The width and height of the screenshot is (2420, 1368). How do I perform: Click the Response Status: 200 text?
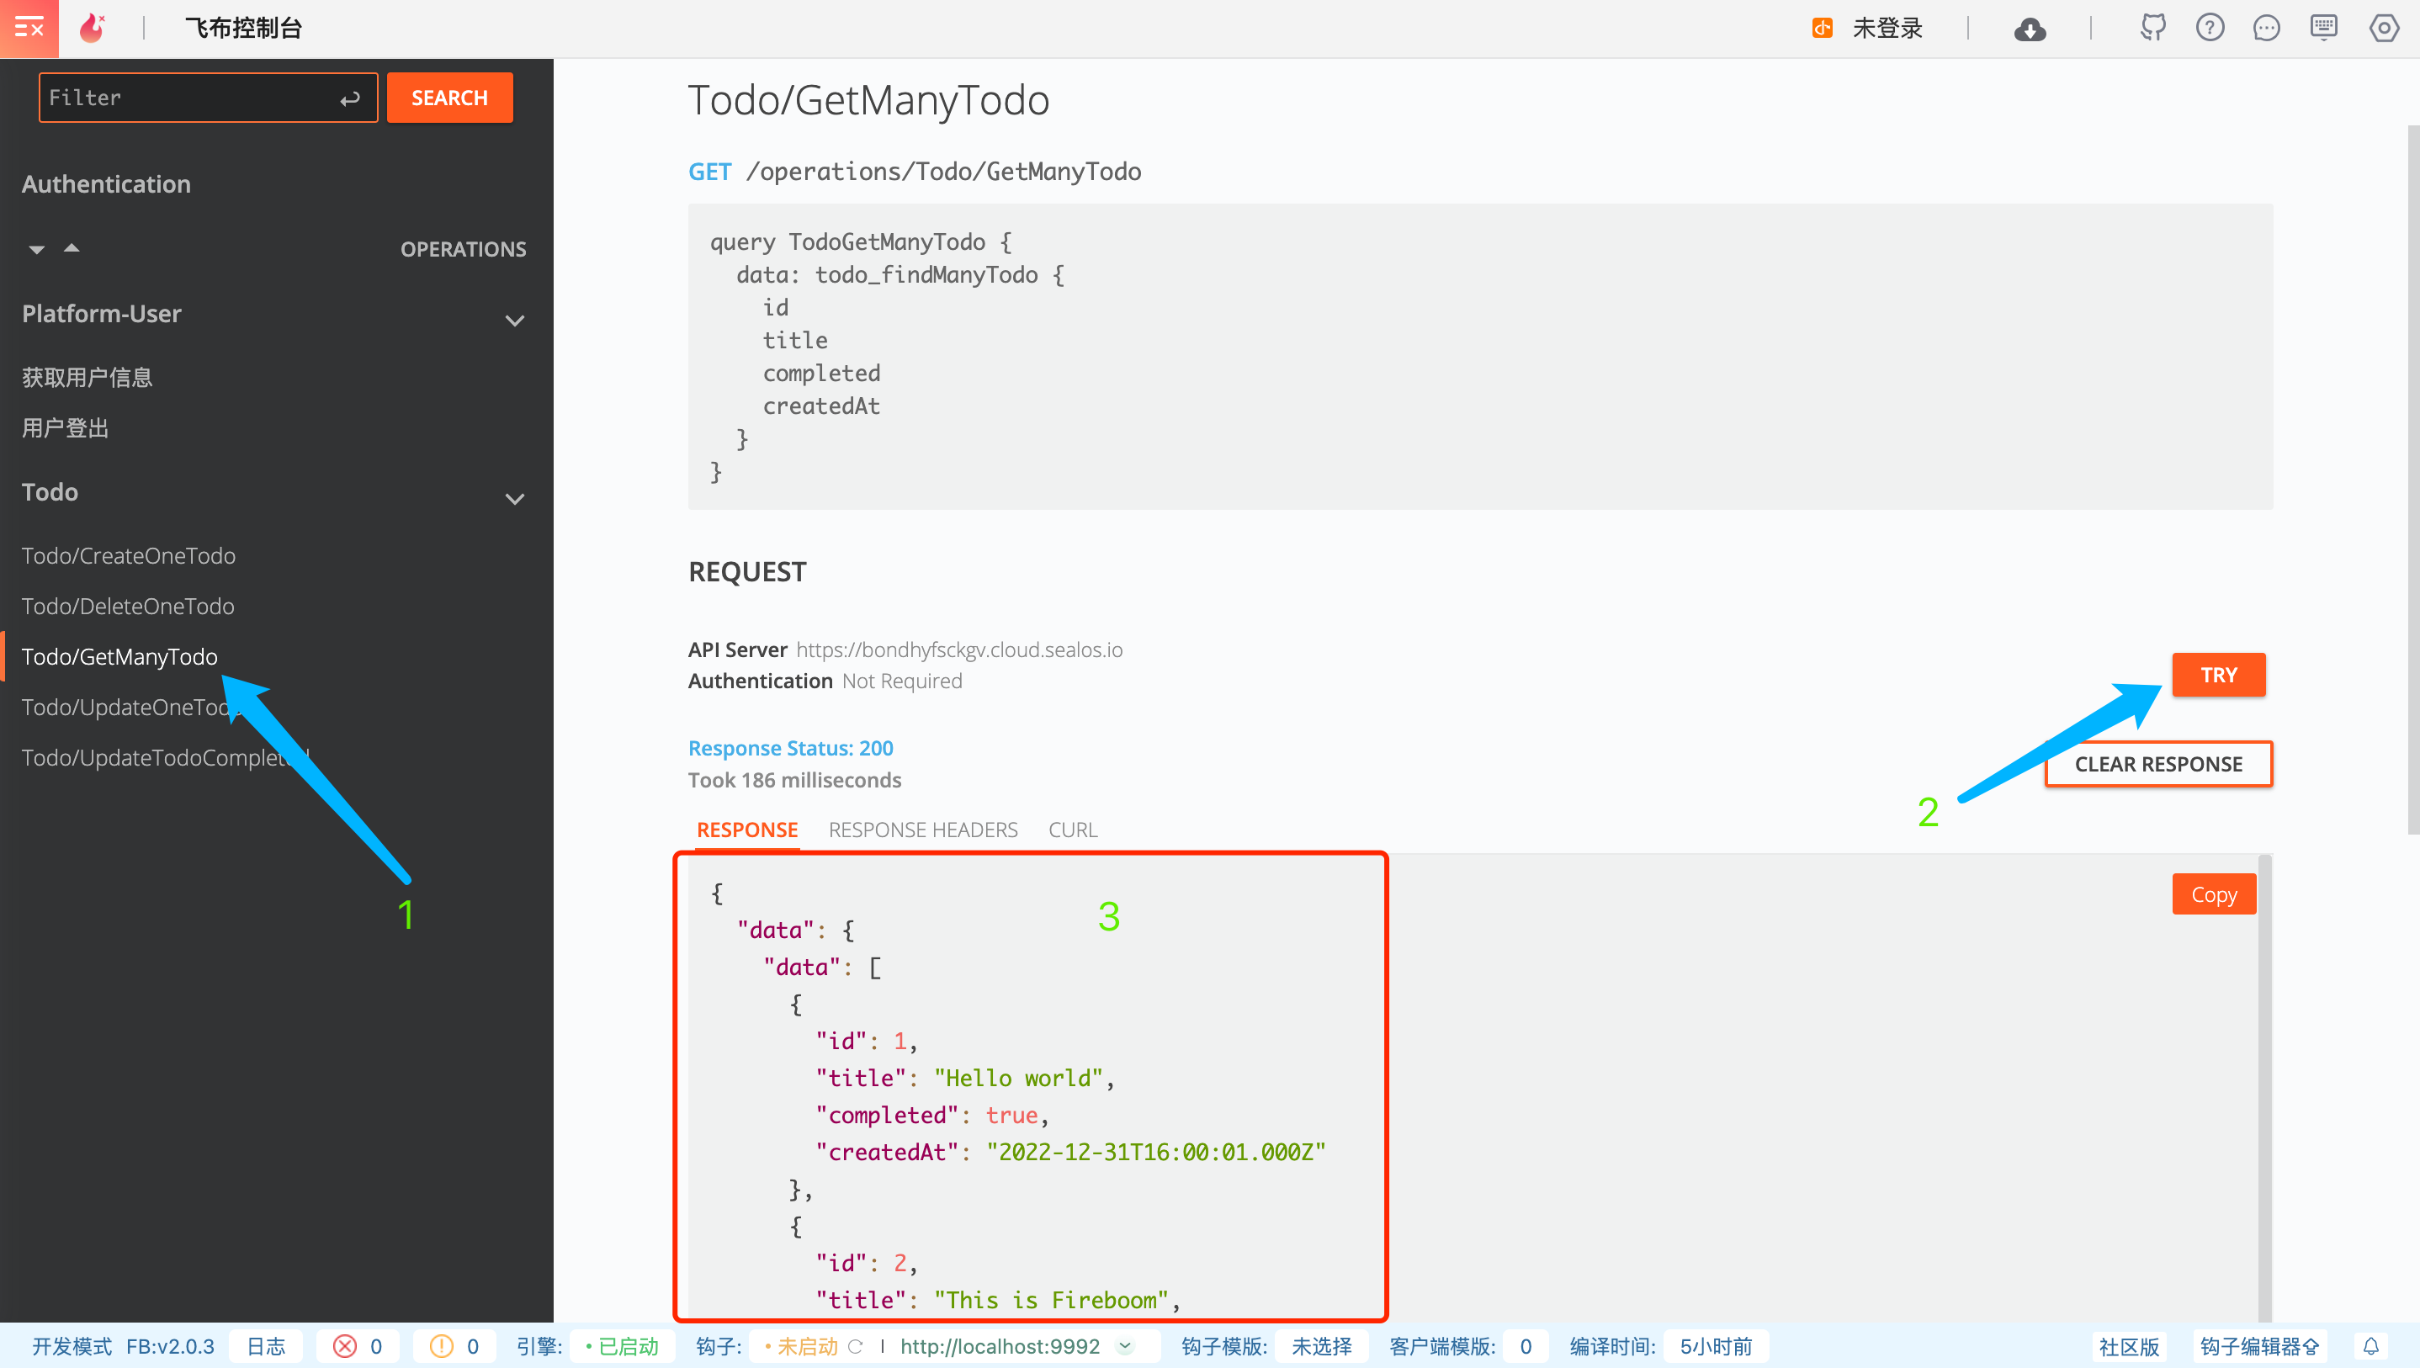tap(790, 749)
